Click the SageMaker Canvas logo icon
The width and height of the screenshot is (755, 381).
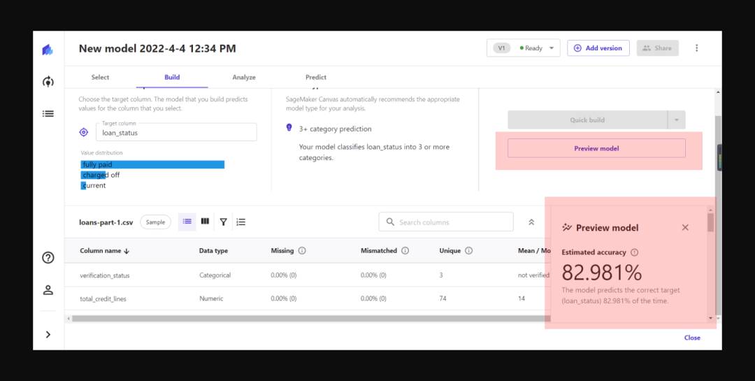coord(48,49)
